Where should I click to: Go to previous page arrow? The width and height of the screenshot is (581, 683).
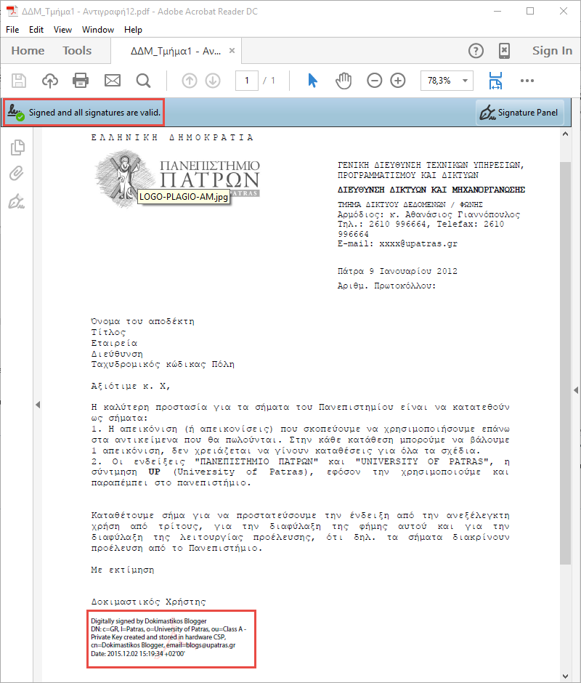190,81
